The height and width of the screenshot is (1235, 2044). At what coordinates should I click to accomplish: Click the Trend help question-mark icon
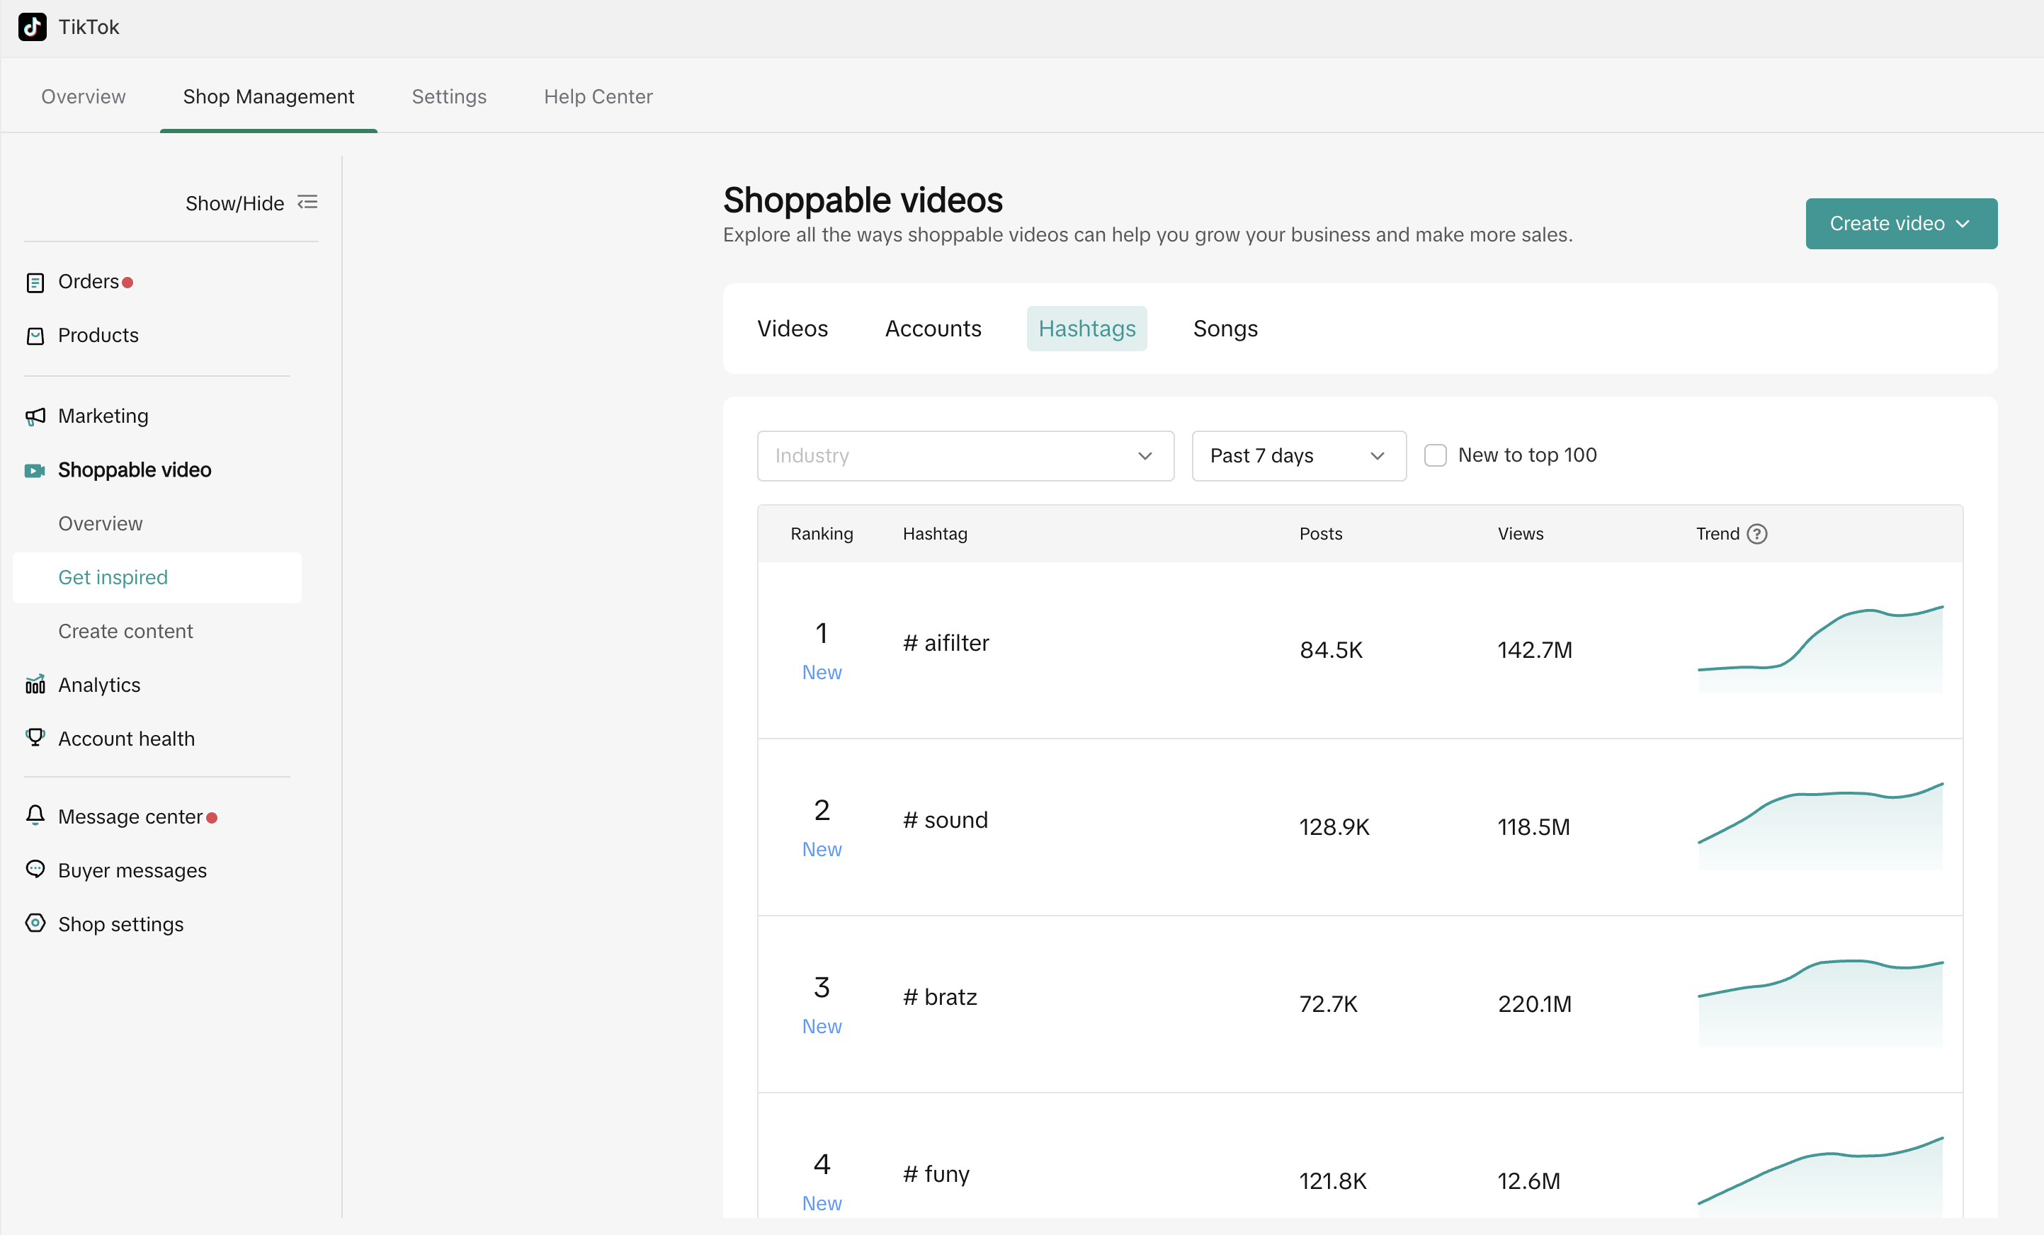pos(1756,534)
